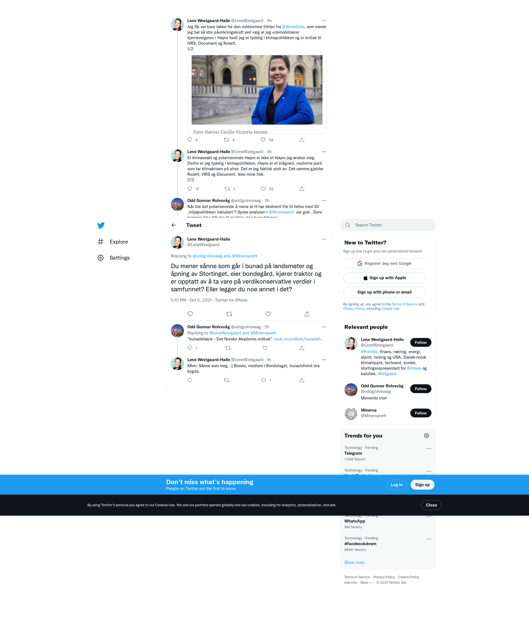Click the back arrow beside Tweet header

click(x=174, y=225)
